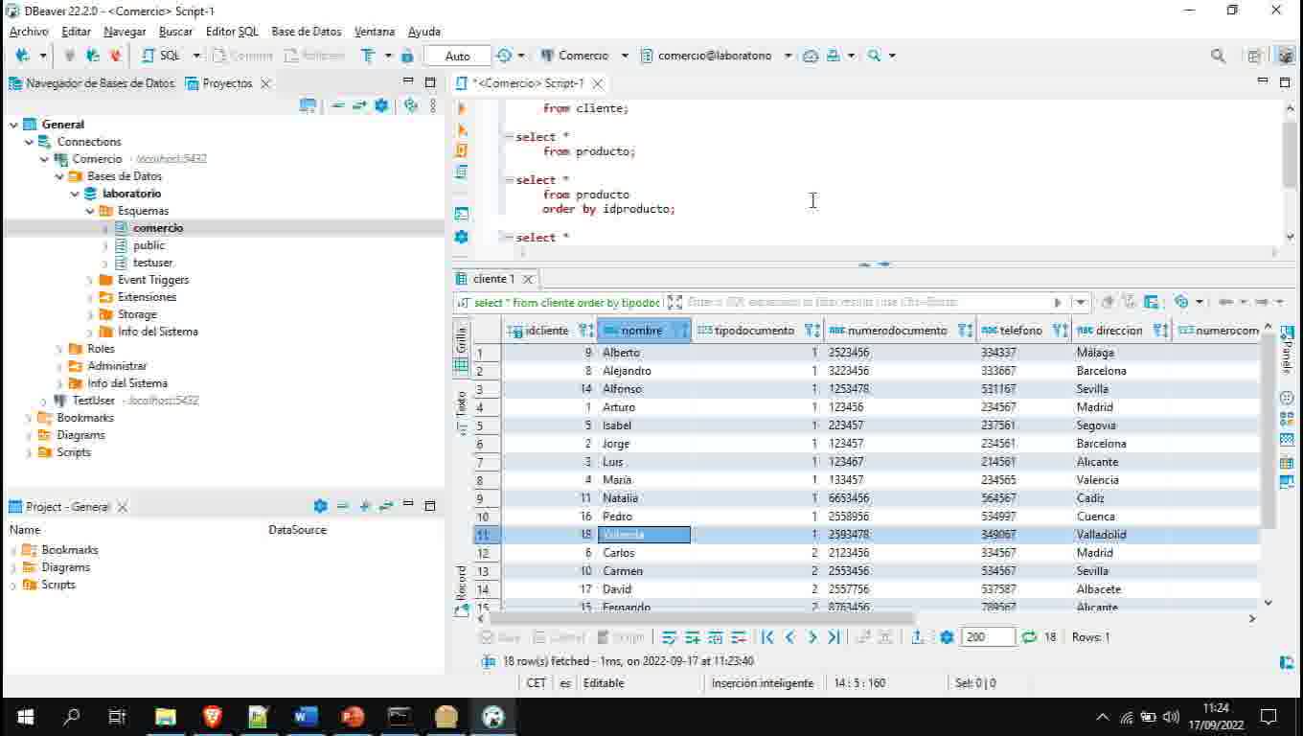This screenshot has height=736, width=1303.
Task: Collapse all nodes icon in database navigator
Action: click(x=337, y=105)
